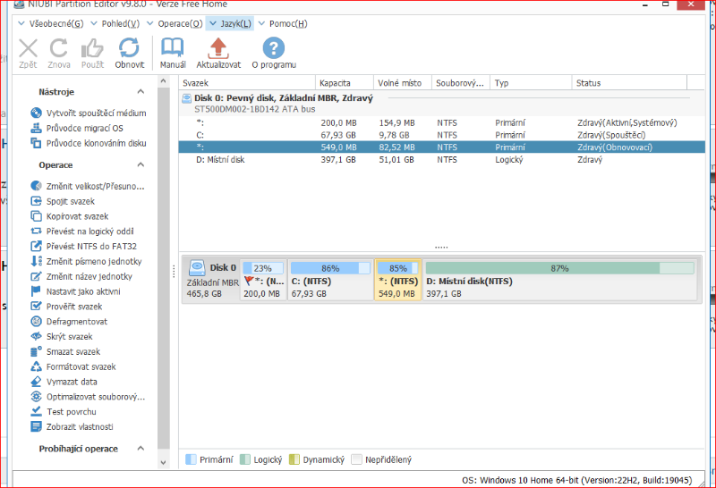Open the Pohled(V) menu
Viewport: 716px width, 488px height.
click(115, 24)
